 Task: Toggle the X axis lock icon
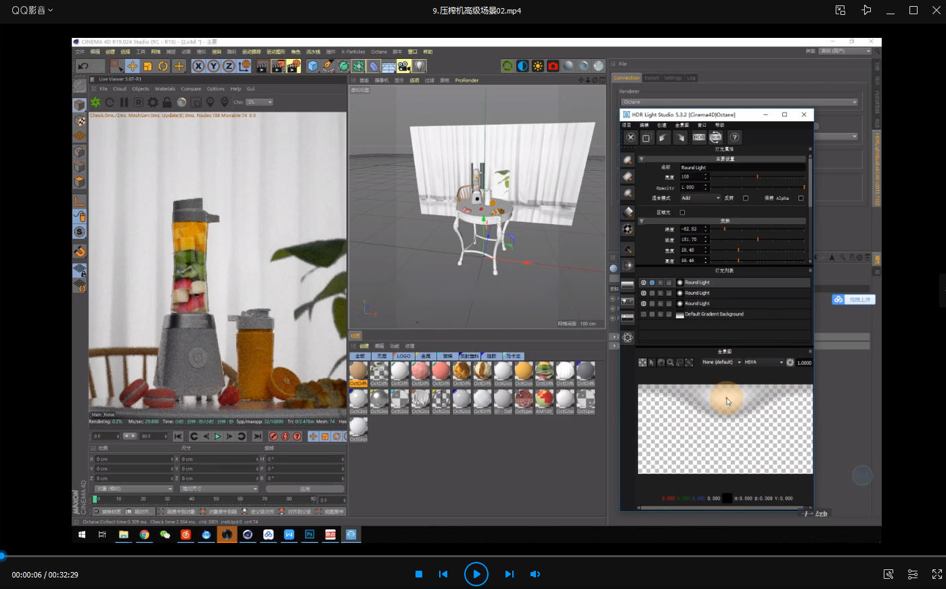198,66
